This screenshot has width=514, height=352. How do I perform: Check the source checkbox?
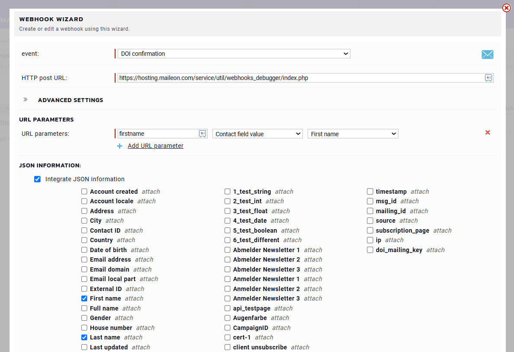click(370, 221)
